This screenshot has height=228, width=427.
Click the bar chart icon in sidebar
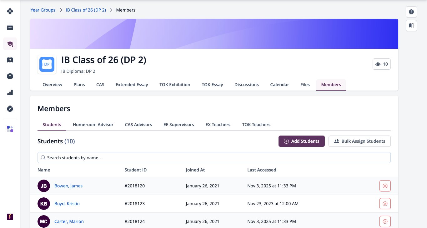coord(10,92)
